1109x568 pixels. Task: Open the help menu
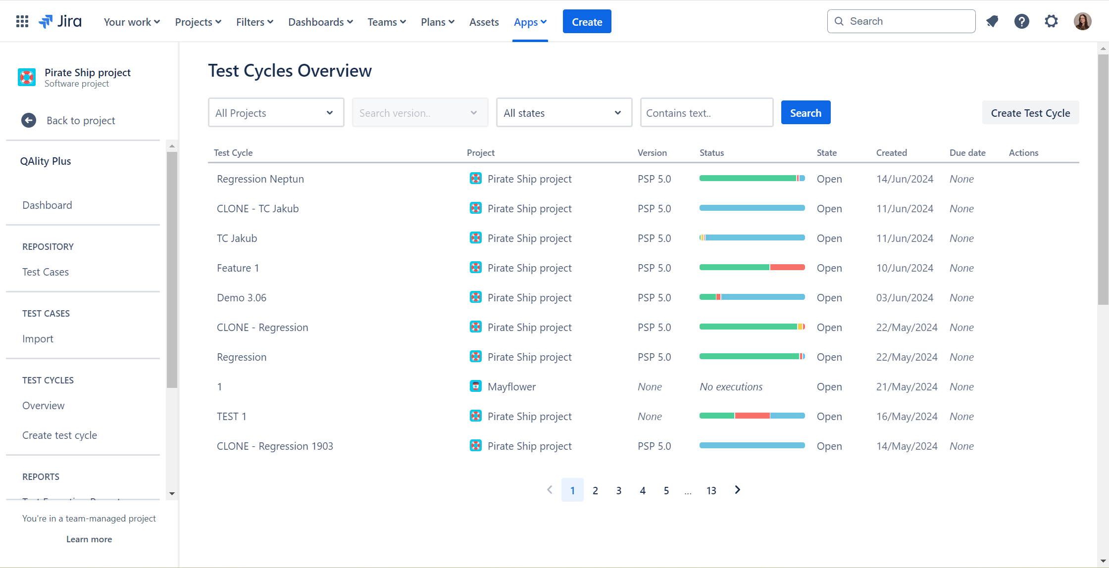coord(1022,21)
